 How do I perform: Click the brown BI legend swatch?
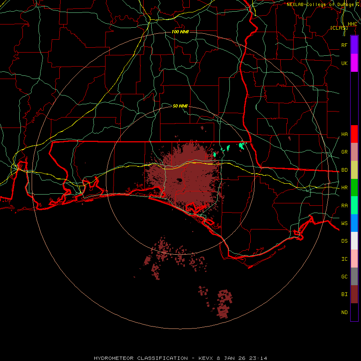(354, 294)
